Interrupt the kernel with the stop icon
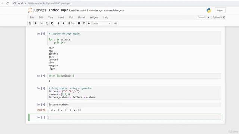 point(79,23)
